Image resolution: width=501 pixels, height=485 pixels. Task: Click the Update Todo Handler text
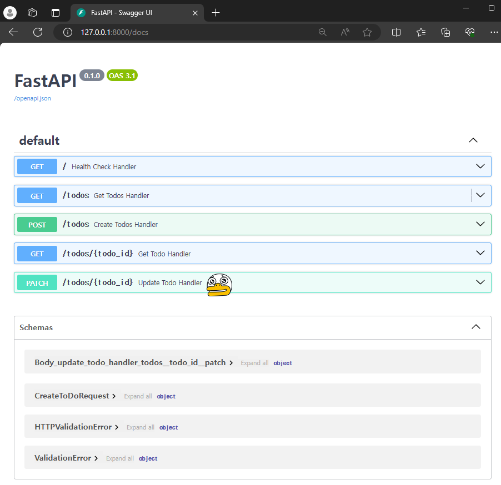170,283
